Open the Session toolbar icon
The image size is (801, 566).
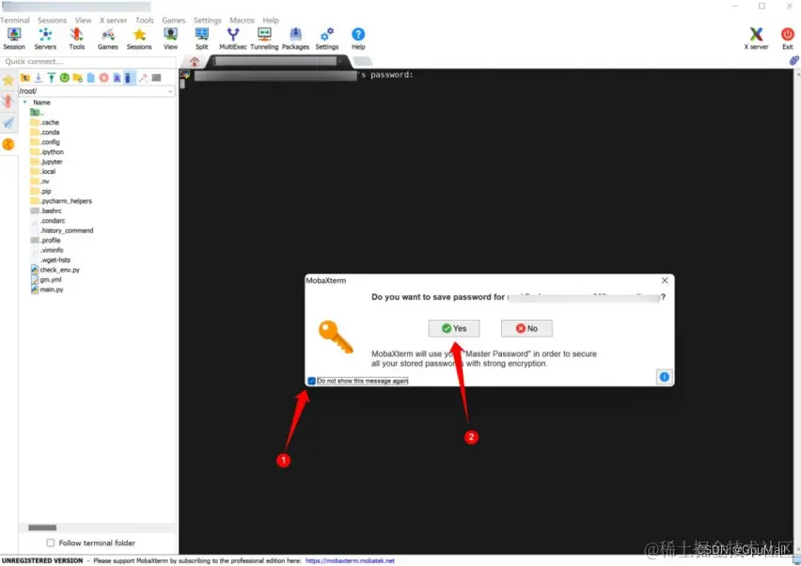[x=14, y=39]
